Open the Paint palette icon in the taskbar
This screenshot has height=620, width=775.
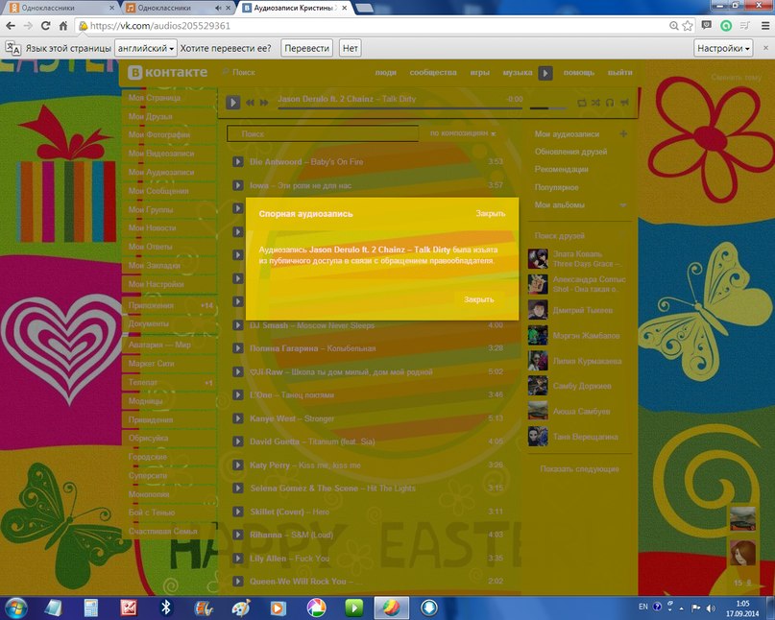pos(241,608)
